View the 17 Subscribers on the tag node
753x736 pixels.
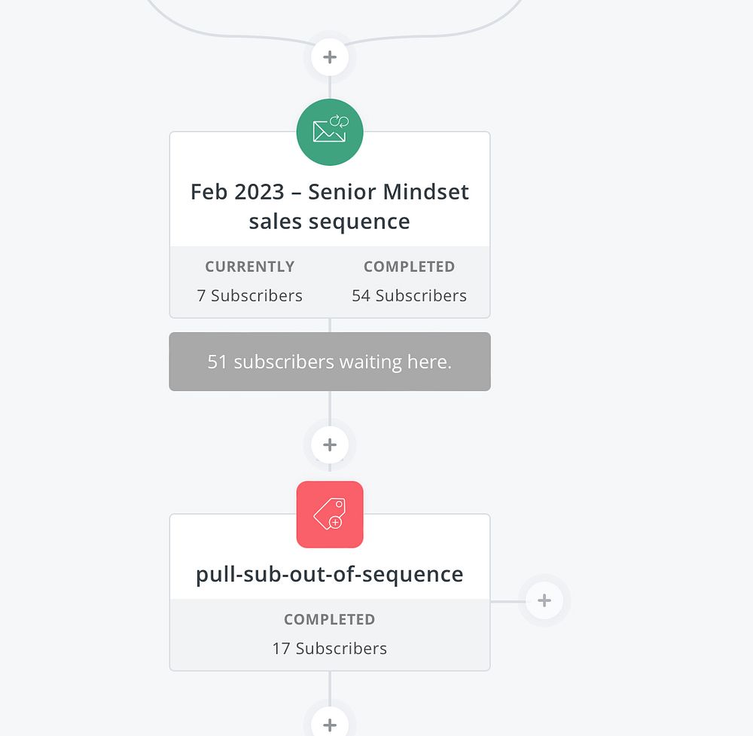tap(330, 649)
